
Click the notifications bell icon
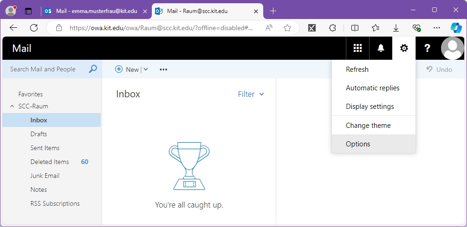coord(381,48)
